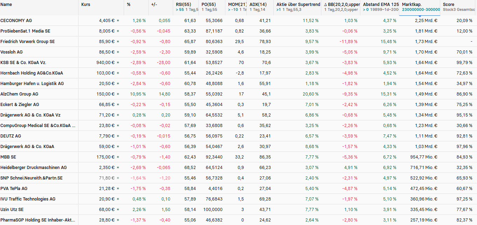This screenshot has height=225, width=477.
Task: Click the active Marktkap. column header
Action: point(413,5)
